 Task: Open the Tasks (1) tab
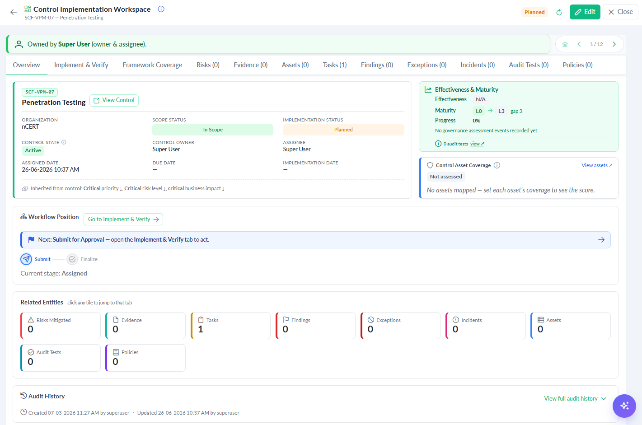(x=335, y=65)
